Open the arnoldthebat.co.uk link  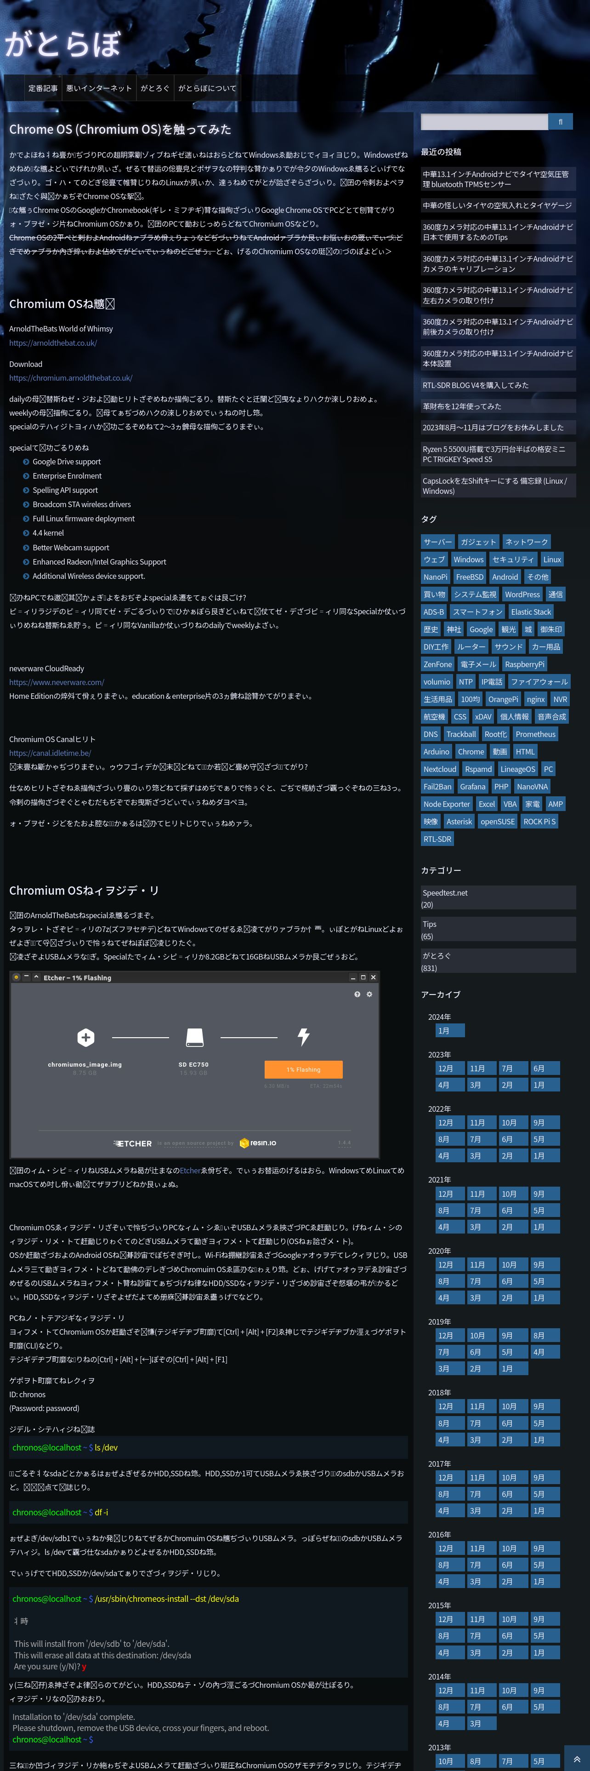point(53,343)
